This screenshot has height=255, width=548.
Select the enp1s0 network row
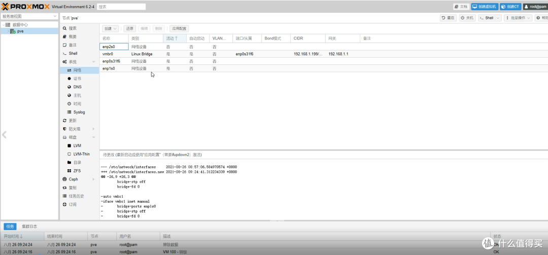coord(324,68)
